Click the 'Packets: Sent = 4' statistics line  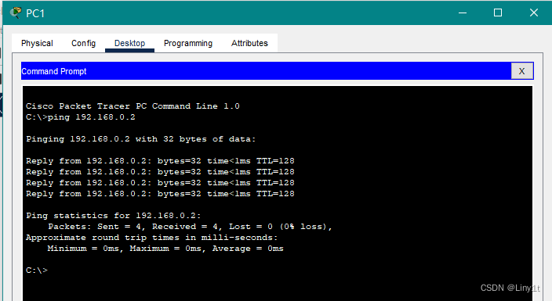[x=190, y=227]
